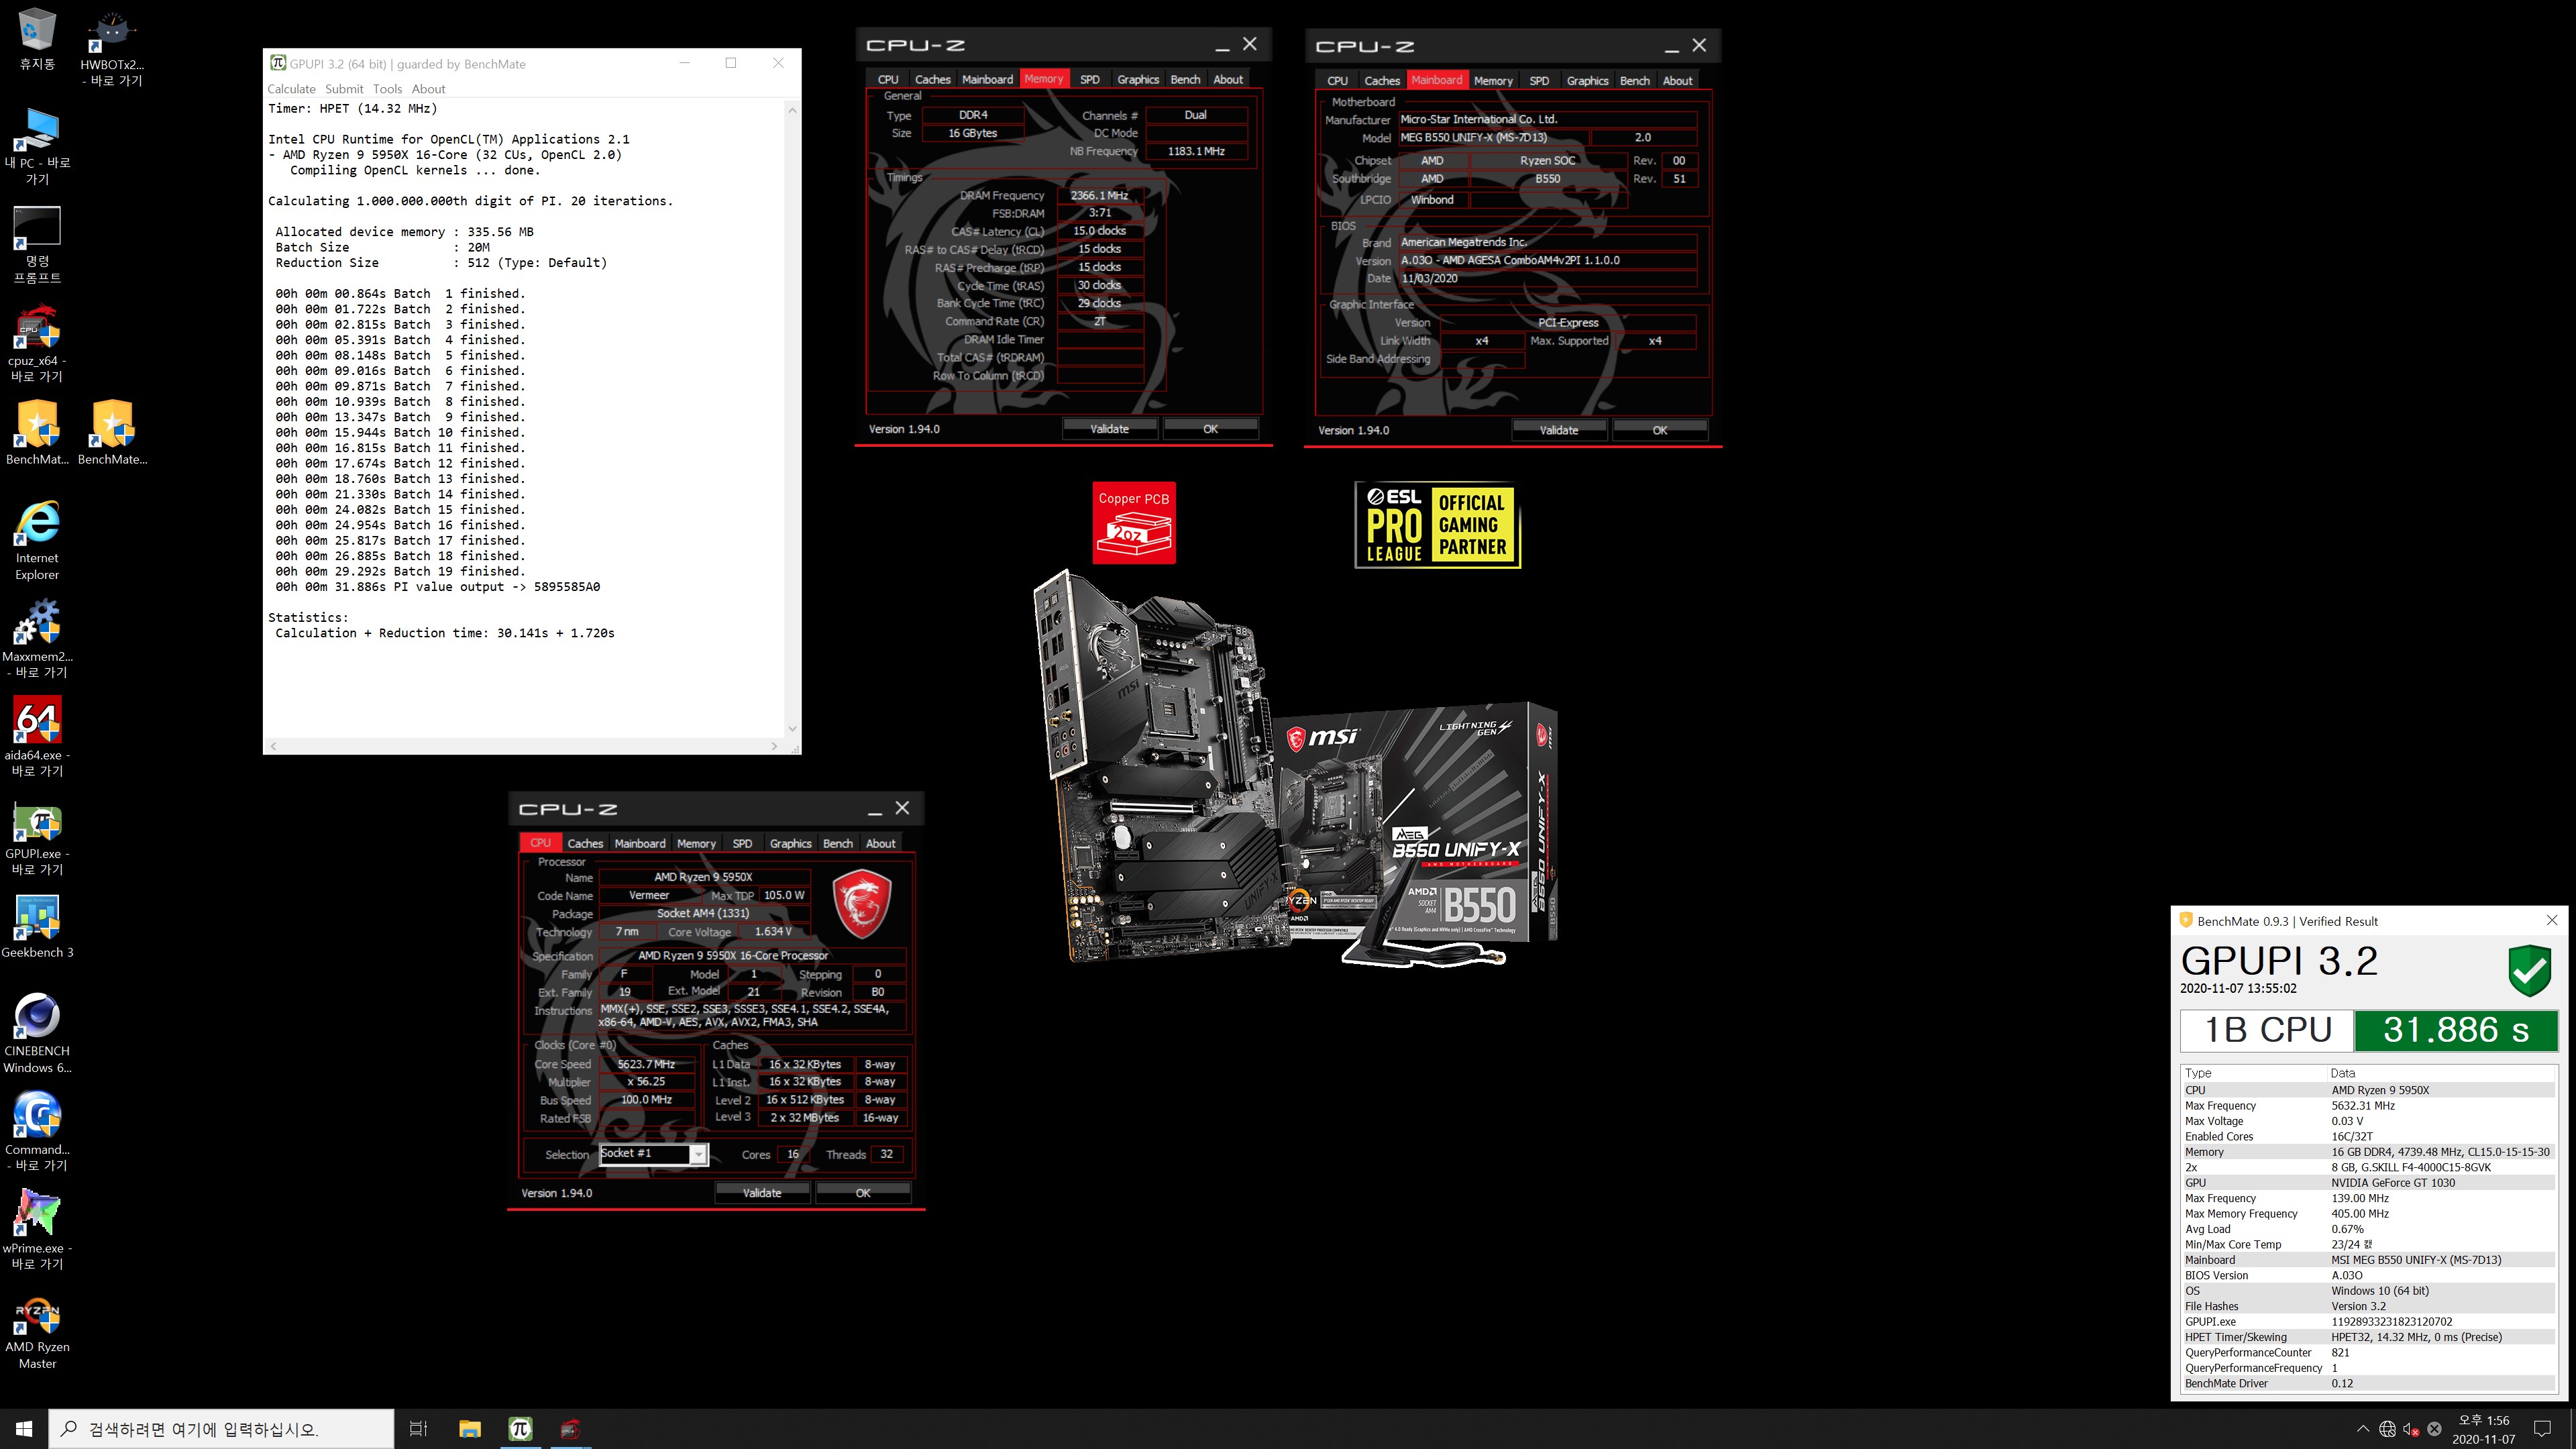Click the '1B CPU' label in BenchMate
2576x1449 pixels.
tap(2268, 1030)
